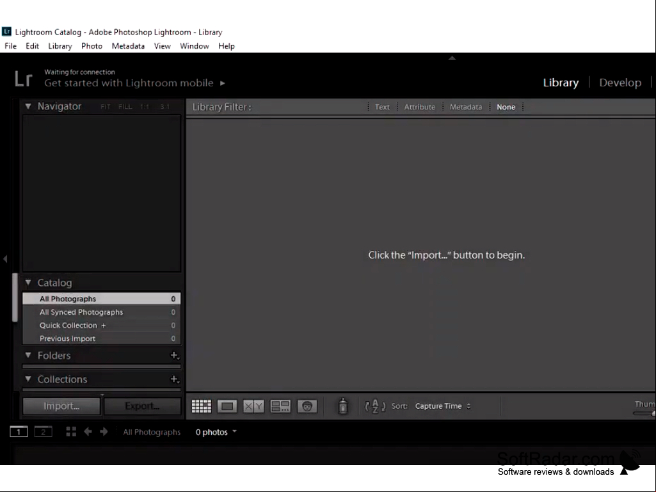Set Navigator zoom to FIT
This screenshot has width=656, height=492.
(106, 107)
